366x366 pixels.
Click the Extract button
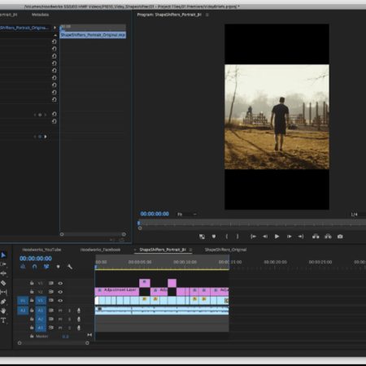(x=328, y=237)
